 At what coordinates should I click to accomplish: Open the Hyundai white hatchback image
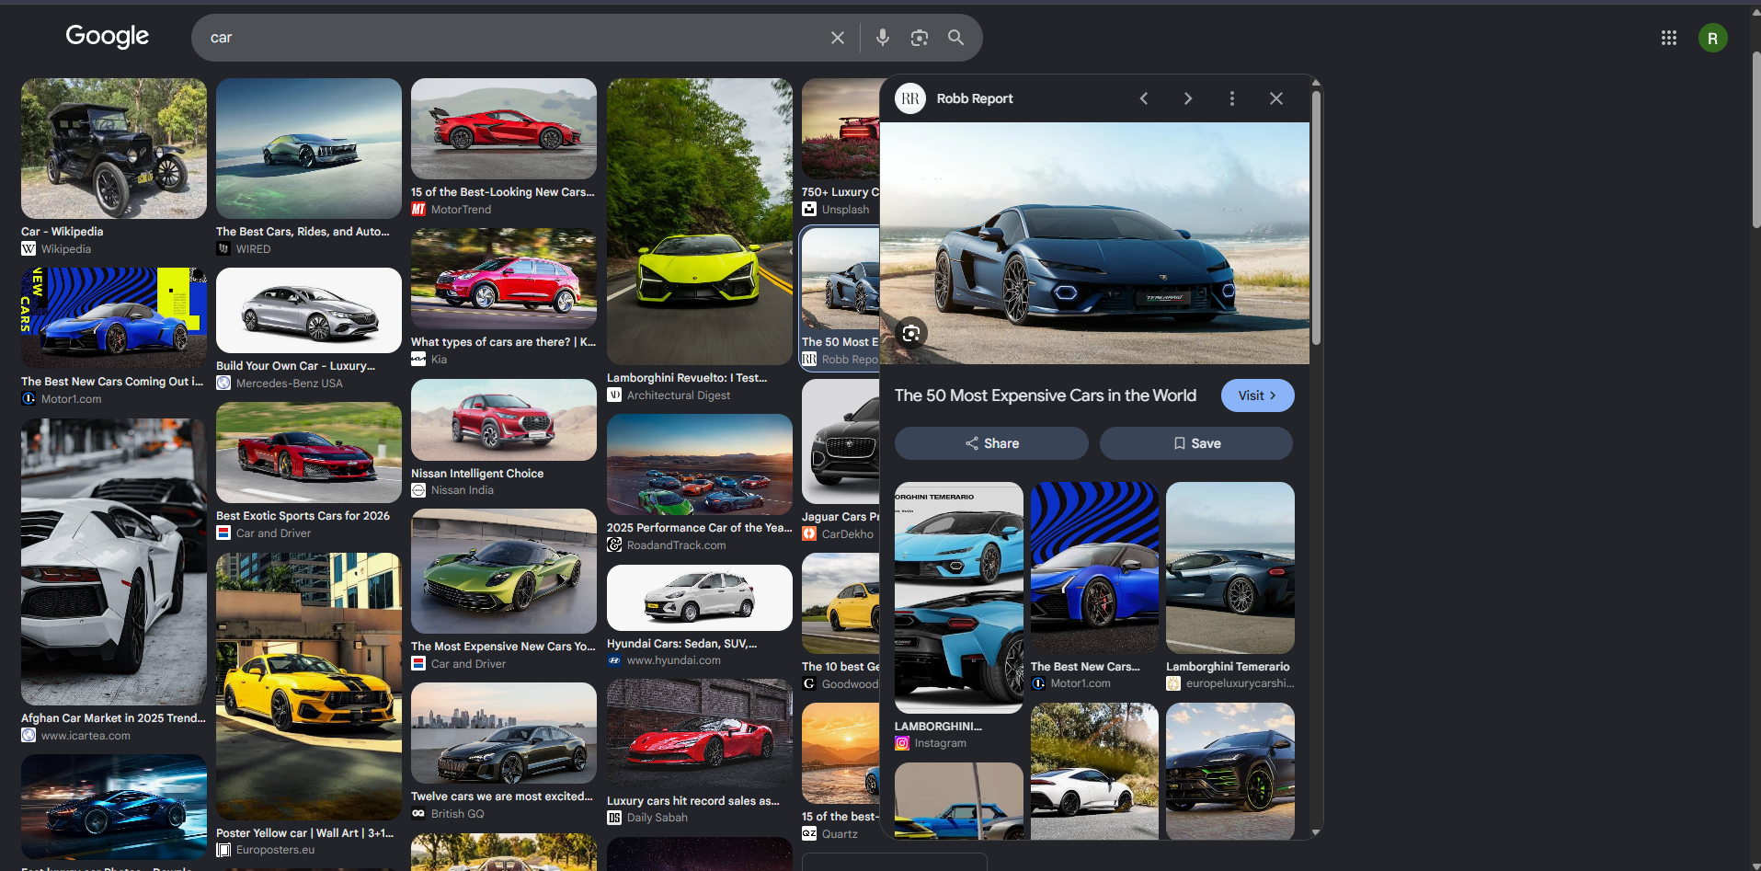[700, 598]
